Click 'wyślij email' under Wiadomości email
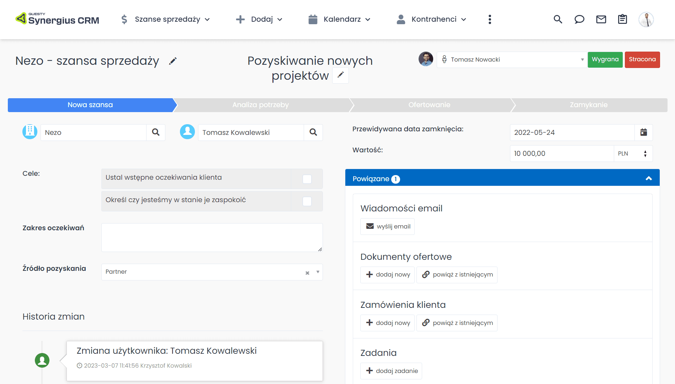The width and height of the screenshot is (675, 384). coord(387,226)
